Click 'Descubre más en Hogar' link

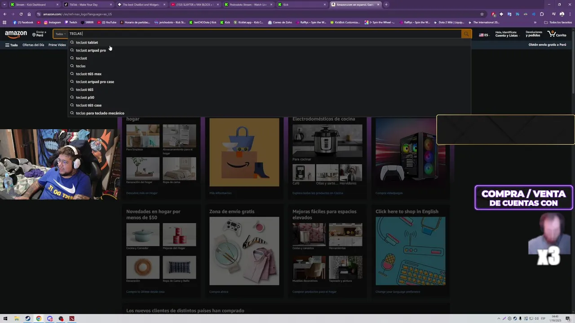(x=142, y=193)
